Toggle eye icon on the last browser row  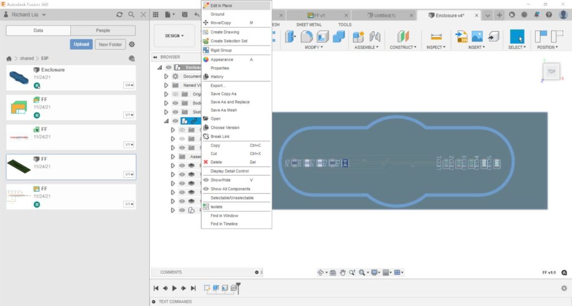point(182,210)
